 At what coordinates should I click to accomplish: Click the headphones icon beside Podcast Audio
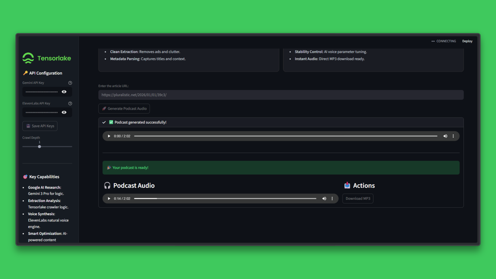click(x=107, y=185)
